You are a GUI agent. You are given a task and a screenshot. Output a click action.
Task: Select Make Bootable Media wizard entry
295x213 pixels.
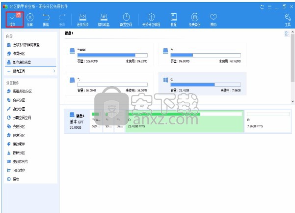pyautogui.click(x=31, y=62)
